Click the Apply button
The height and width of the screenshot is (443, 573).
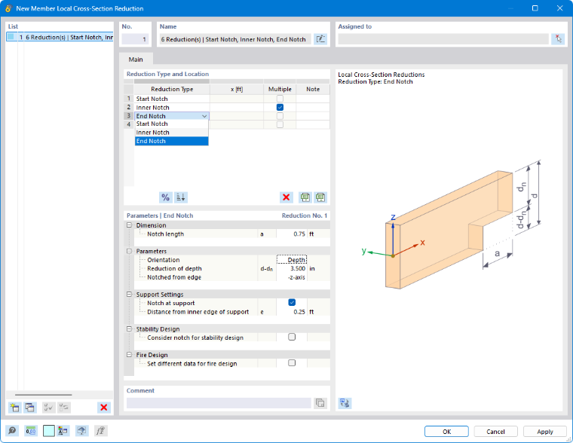pyautogui.click(x=545, y=431)
